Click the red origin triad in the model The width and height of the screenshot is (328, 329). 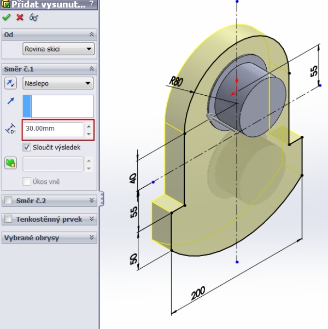click(235, 87)
